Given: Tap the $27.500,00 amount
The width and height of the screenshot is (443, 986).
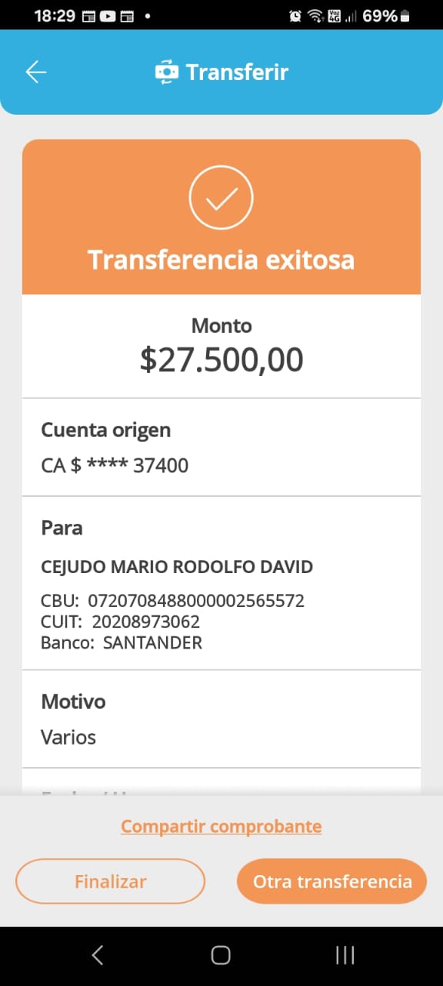Looking at the screenshot, I should coord(221,360).
